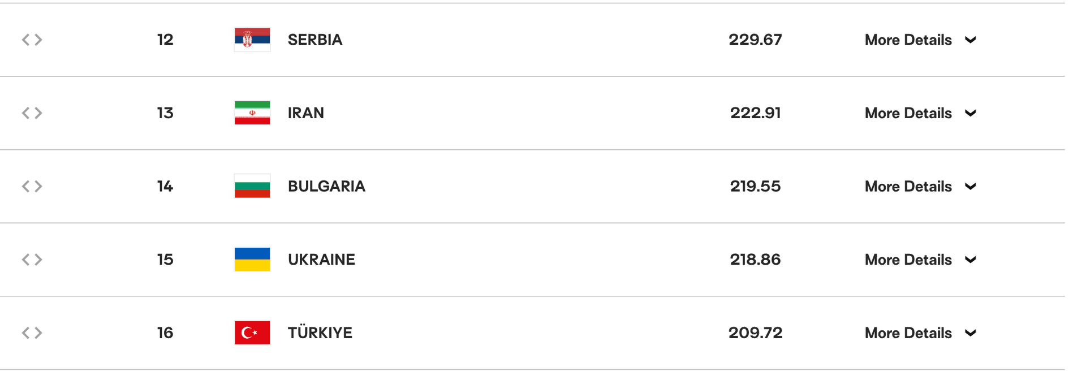
Task: Select the BULGARIA team name
Action: coord(326,186)
